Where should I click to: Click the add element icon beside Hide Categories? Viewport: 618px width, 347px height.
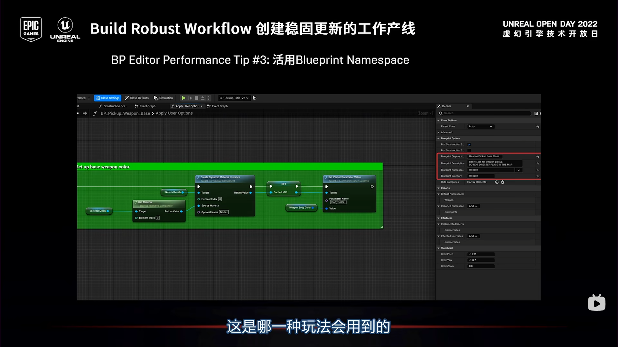coord(497,182)
